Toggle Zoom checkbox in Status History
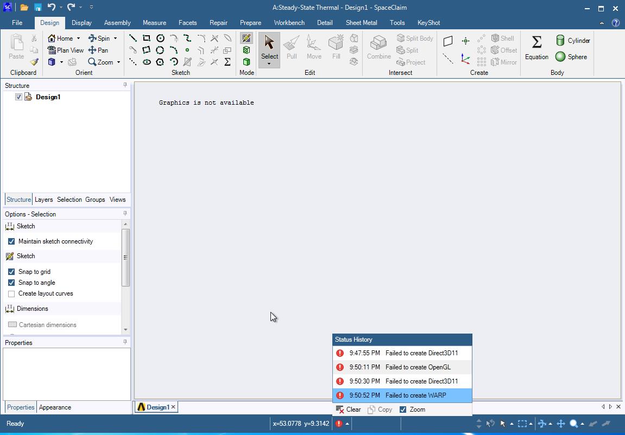The width and height of the screenshot is (625, 435). tap(403, 410)
